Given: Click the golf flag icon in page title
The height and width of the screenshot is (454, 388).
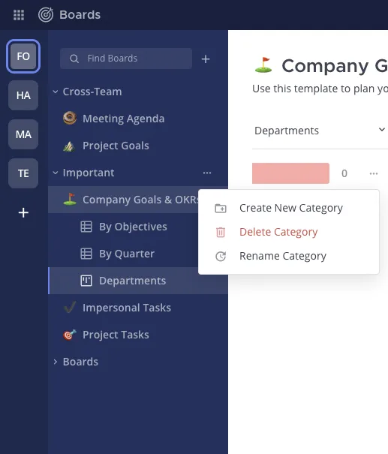Looking at the screenshot, I should pos(263,65).
